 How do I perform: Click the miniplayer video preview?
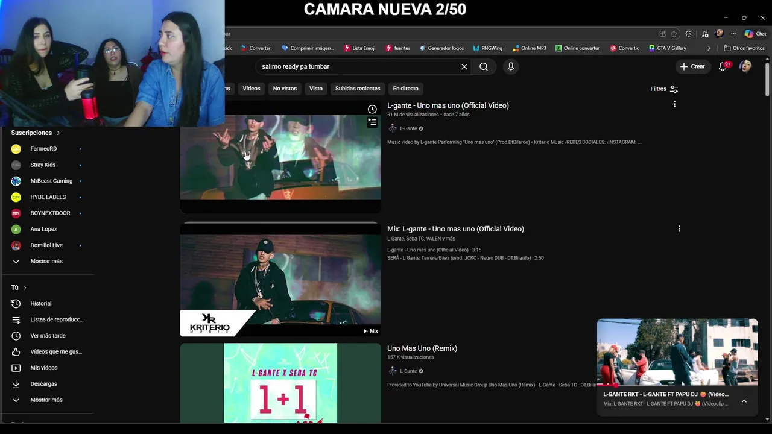point(677,352)
